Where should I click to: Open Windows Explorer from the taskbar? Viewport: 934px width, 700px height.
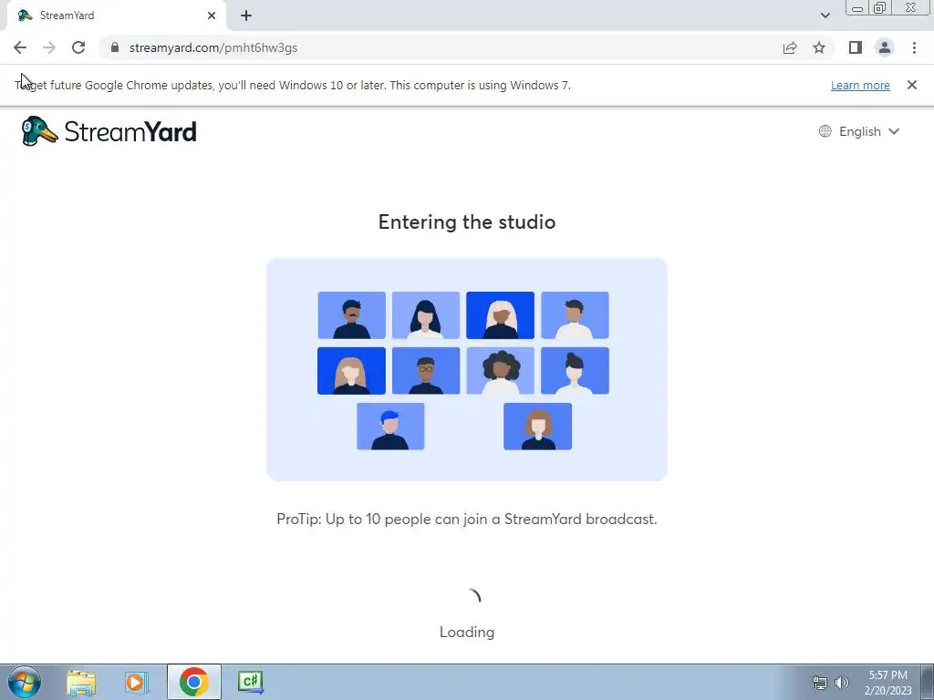pyautogui.click(x=81, y=682)
